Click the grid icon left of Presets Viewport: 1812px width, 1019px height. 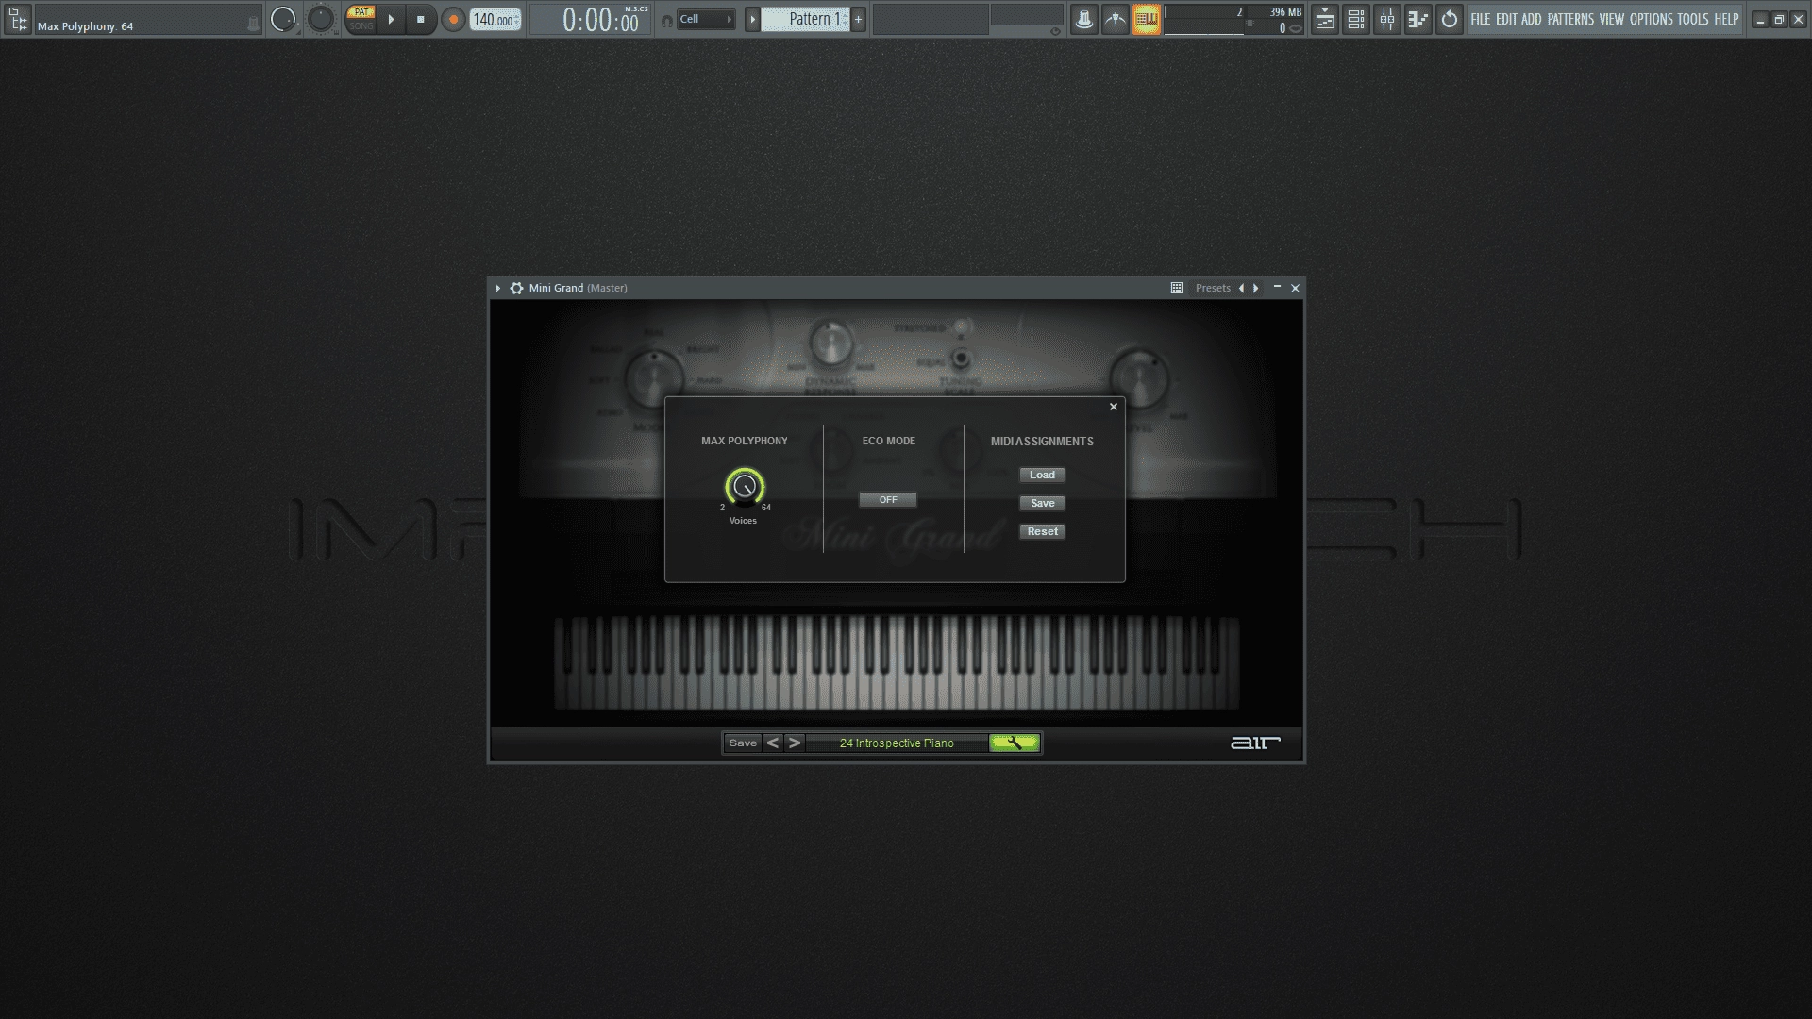point(1177,288)
